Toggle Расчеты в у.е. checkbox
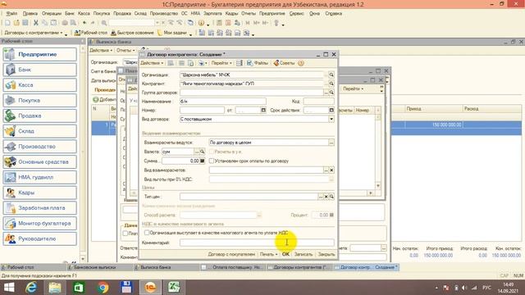The image size is (525, 295). pyautogui.click(x=212, y=152)
